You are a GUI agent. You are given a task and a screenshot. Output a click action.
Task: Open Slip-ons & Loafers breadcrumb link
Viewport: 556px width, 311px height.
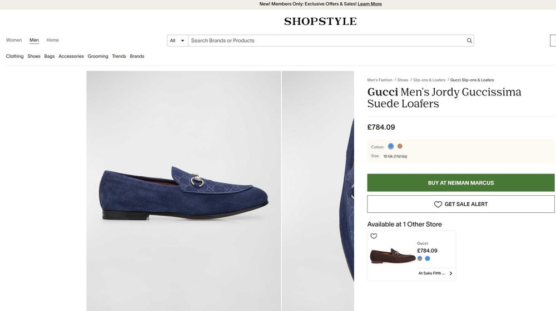click(429, 80)
